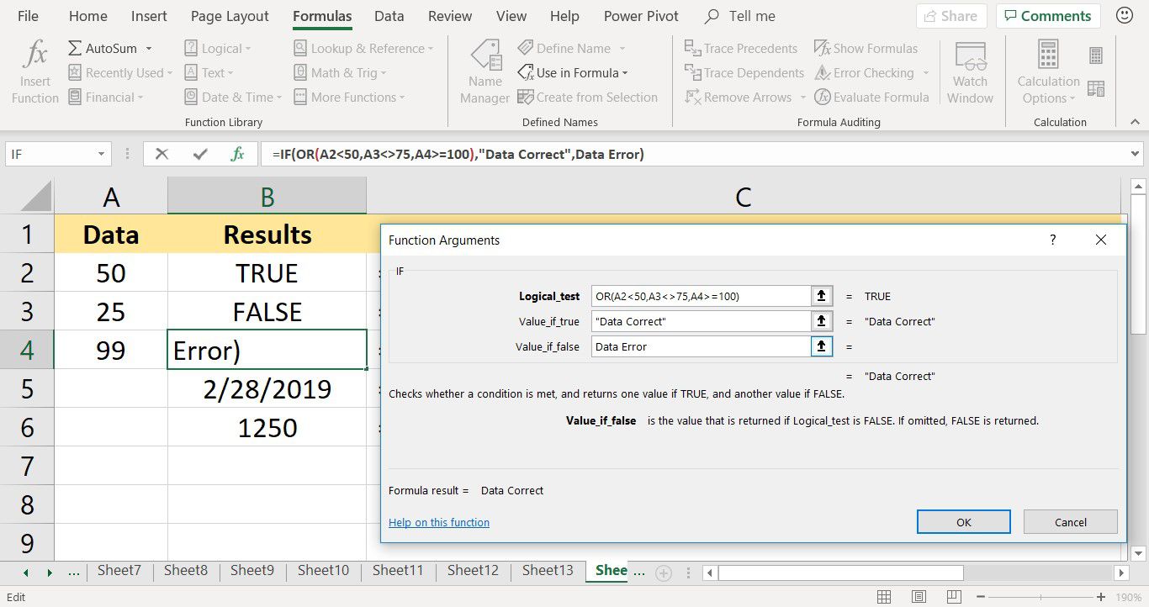Click Remove Arrows

(x=739, y=98)
